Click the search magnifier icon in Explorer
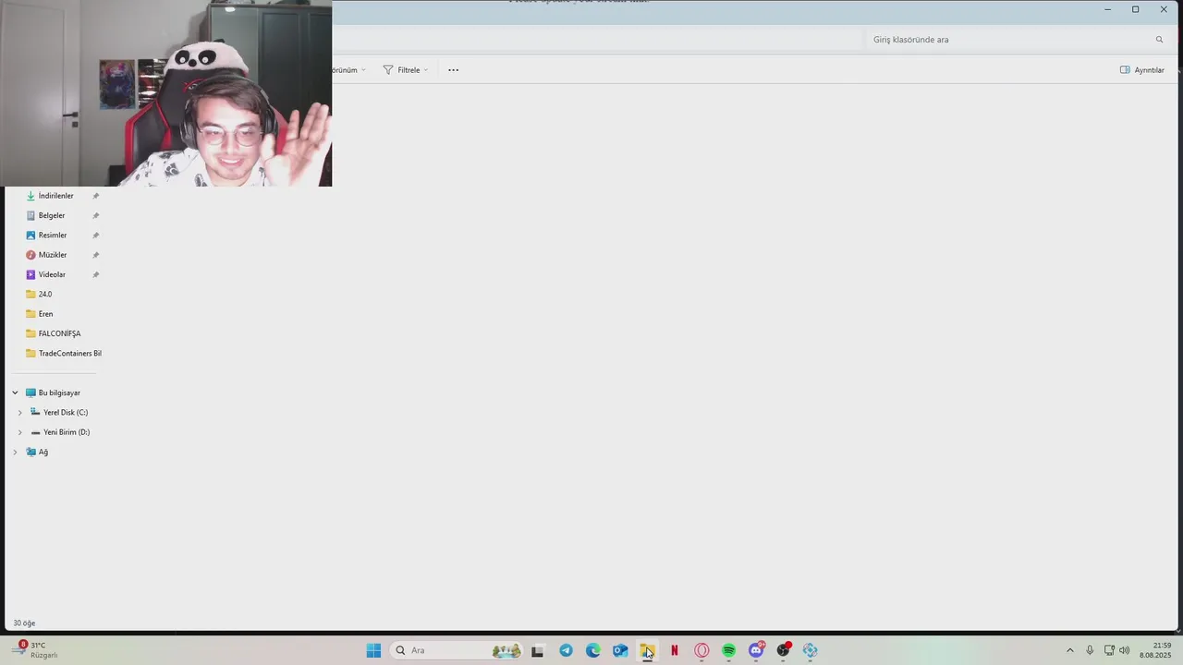 tap(1159, 40)
